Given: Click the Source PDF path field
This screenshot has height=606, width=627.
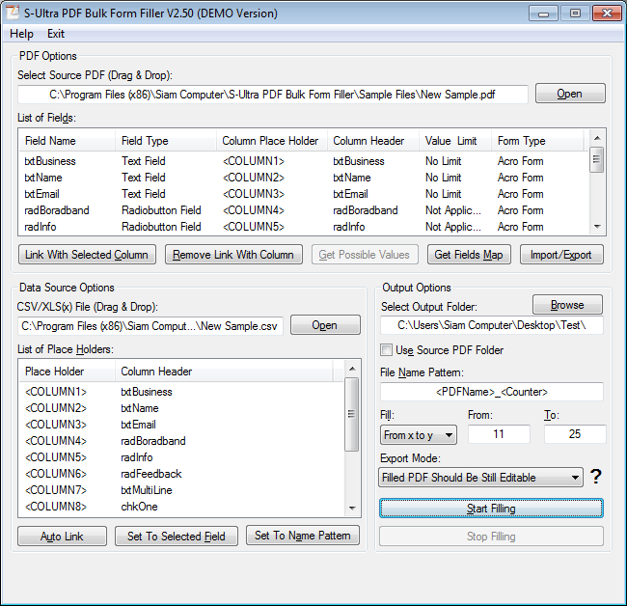Looking at the screenshot, I should point(273,95).
